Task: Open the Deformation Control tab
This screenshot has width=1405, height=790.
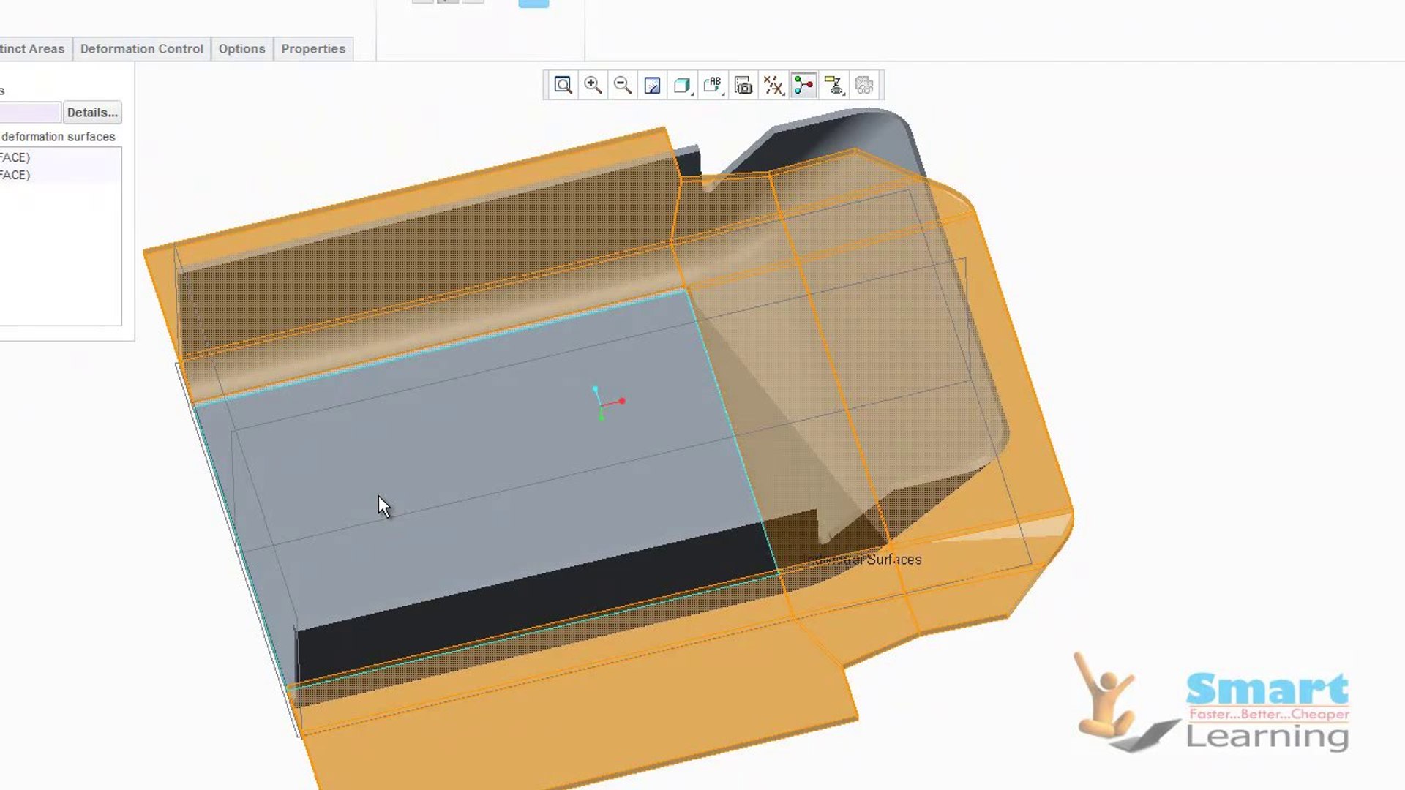Action: click(x=142, y=48)
